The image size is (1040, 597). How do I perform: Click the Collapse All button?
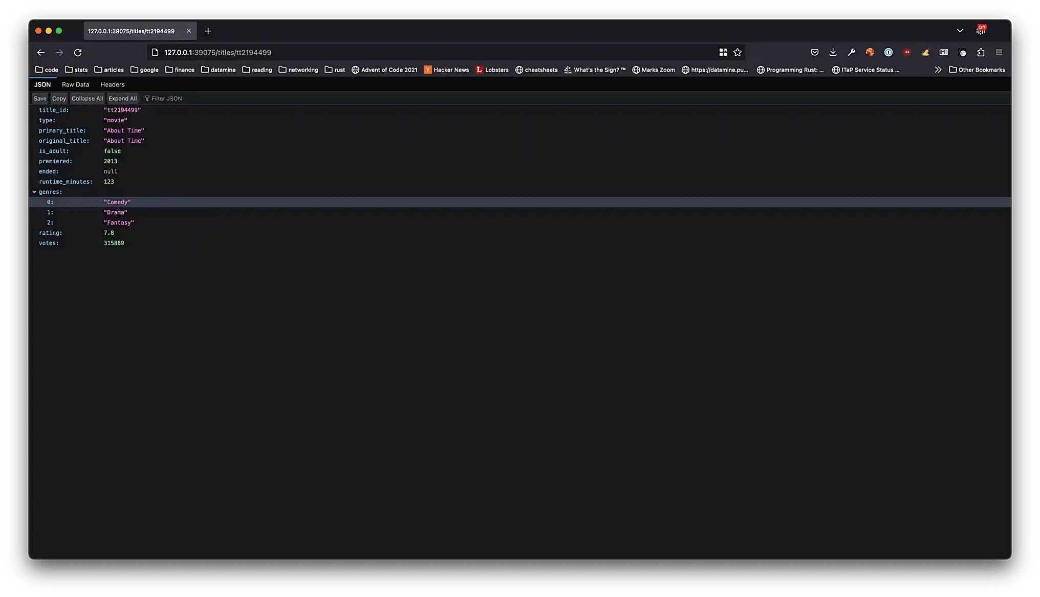[87, 98]
